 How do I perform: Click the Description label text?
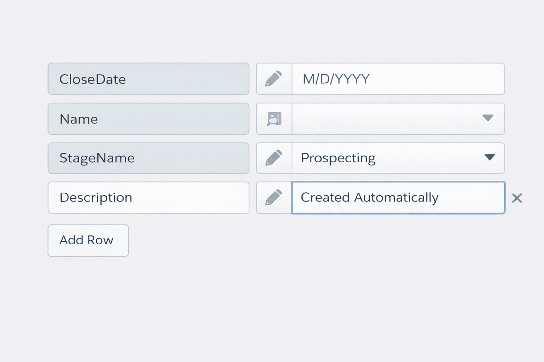coord(96,198)
